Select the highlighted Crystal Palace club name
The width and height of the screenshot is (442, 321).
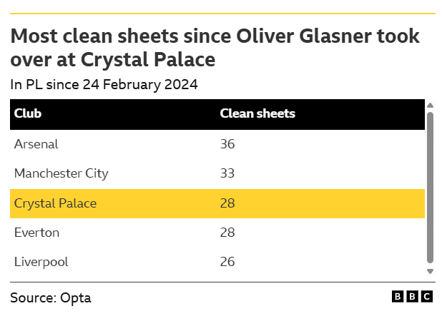coord(55,203)
